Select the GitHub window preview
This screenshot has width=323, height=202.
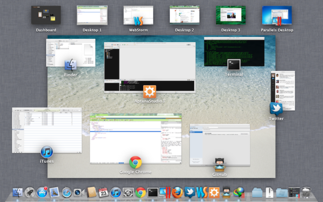(220, 145)
